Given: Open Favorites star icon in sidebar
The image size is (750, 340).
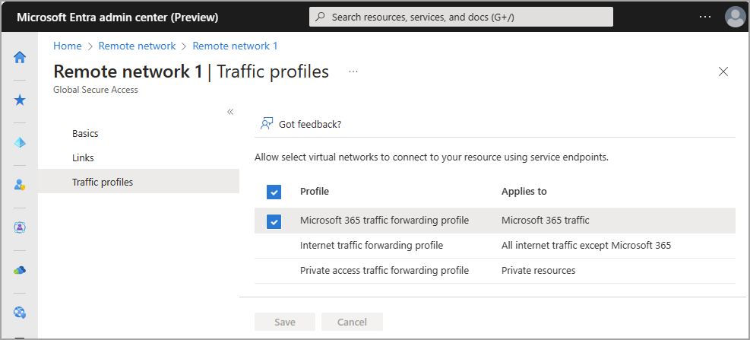Looking at the screenshot, I should click(x=20, y=100).
